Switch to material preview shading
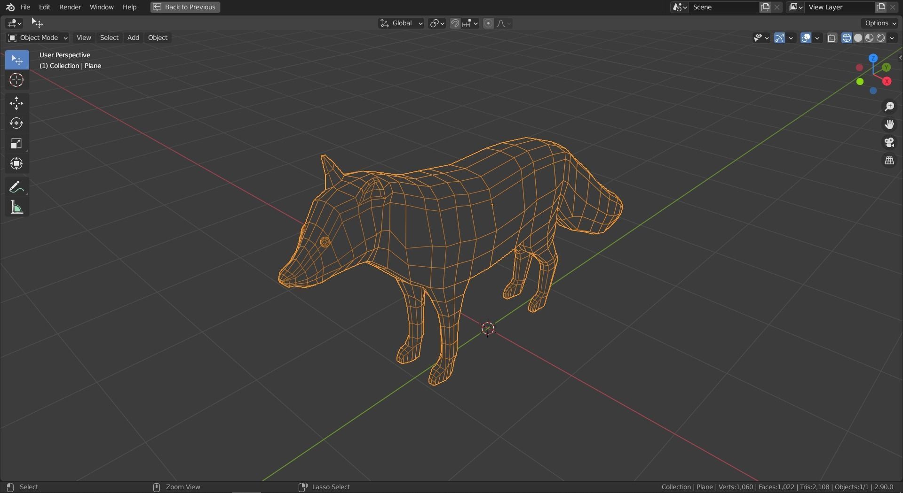 coord(869,38)
